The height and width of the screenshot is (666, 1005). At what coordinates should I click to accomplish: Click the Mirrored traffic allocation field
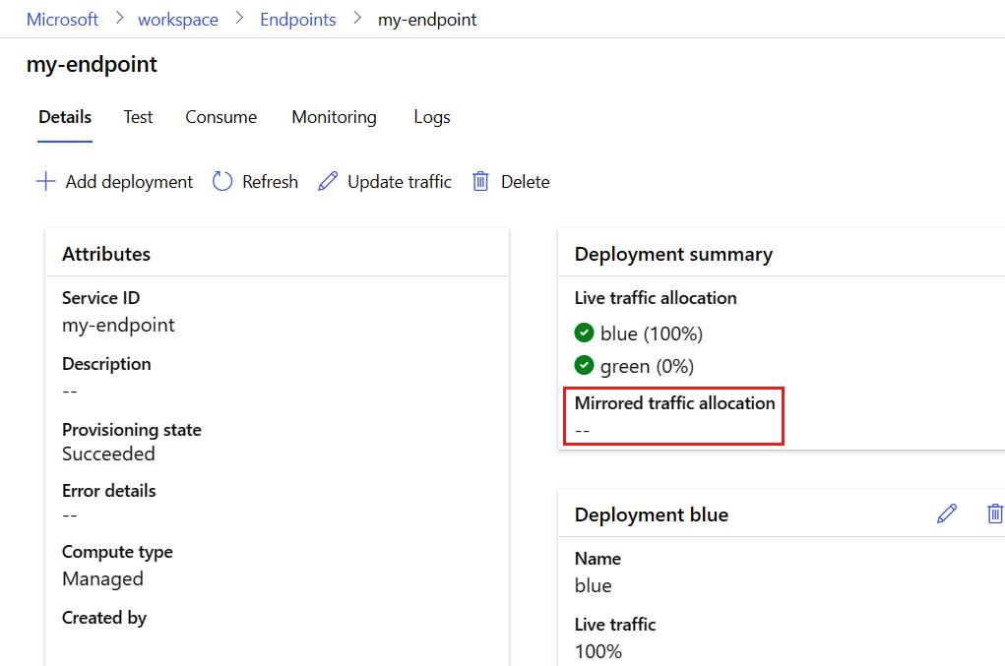point(675,416)
